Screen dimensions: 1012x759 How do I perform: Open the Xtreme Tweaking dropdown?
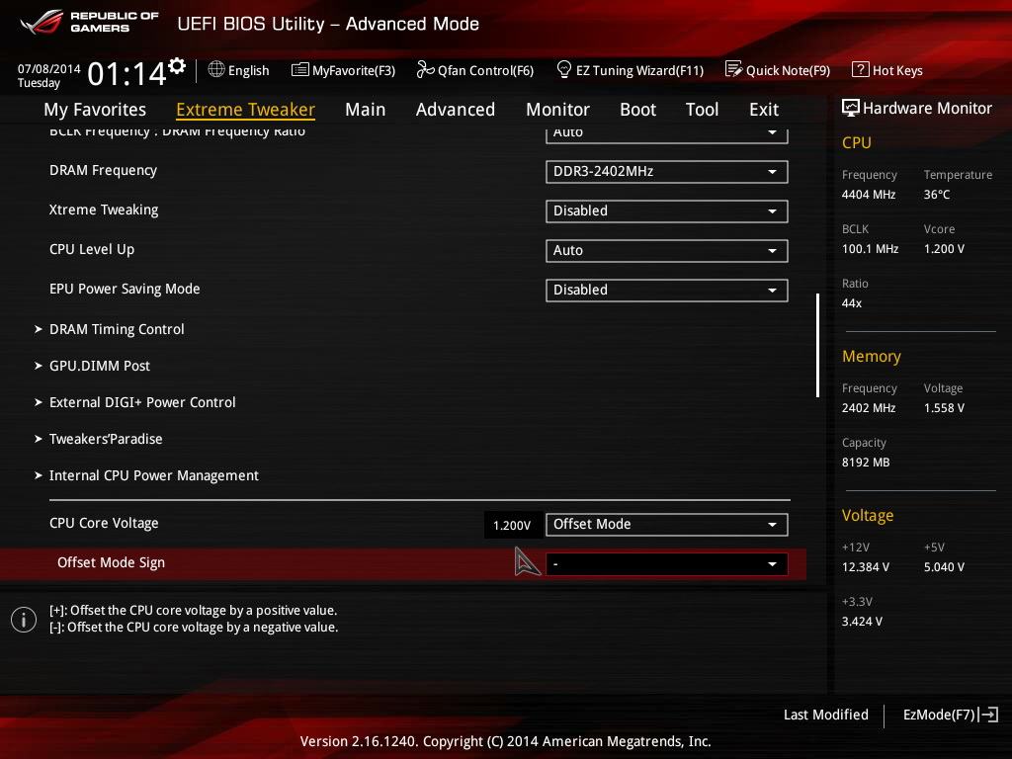tap(667, 211)
